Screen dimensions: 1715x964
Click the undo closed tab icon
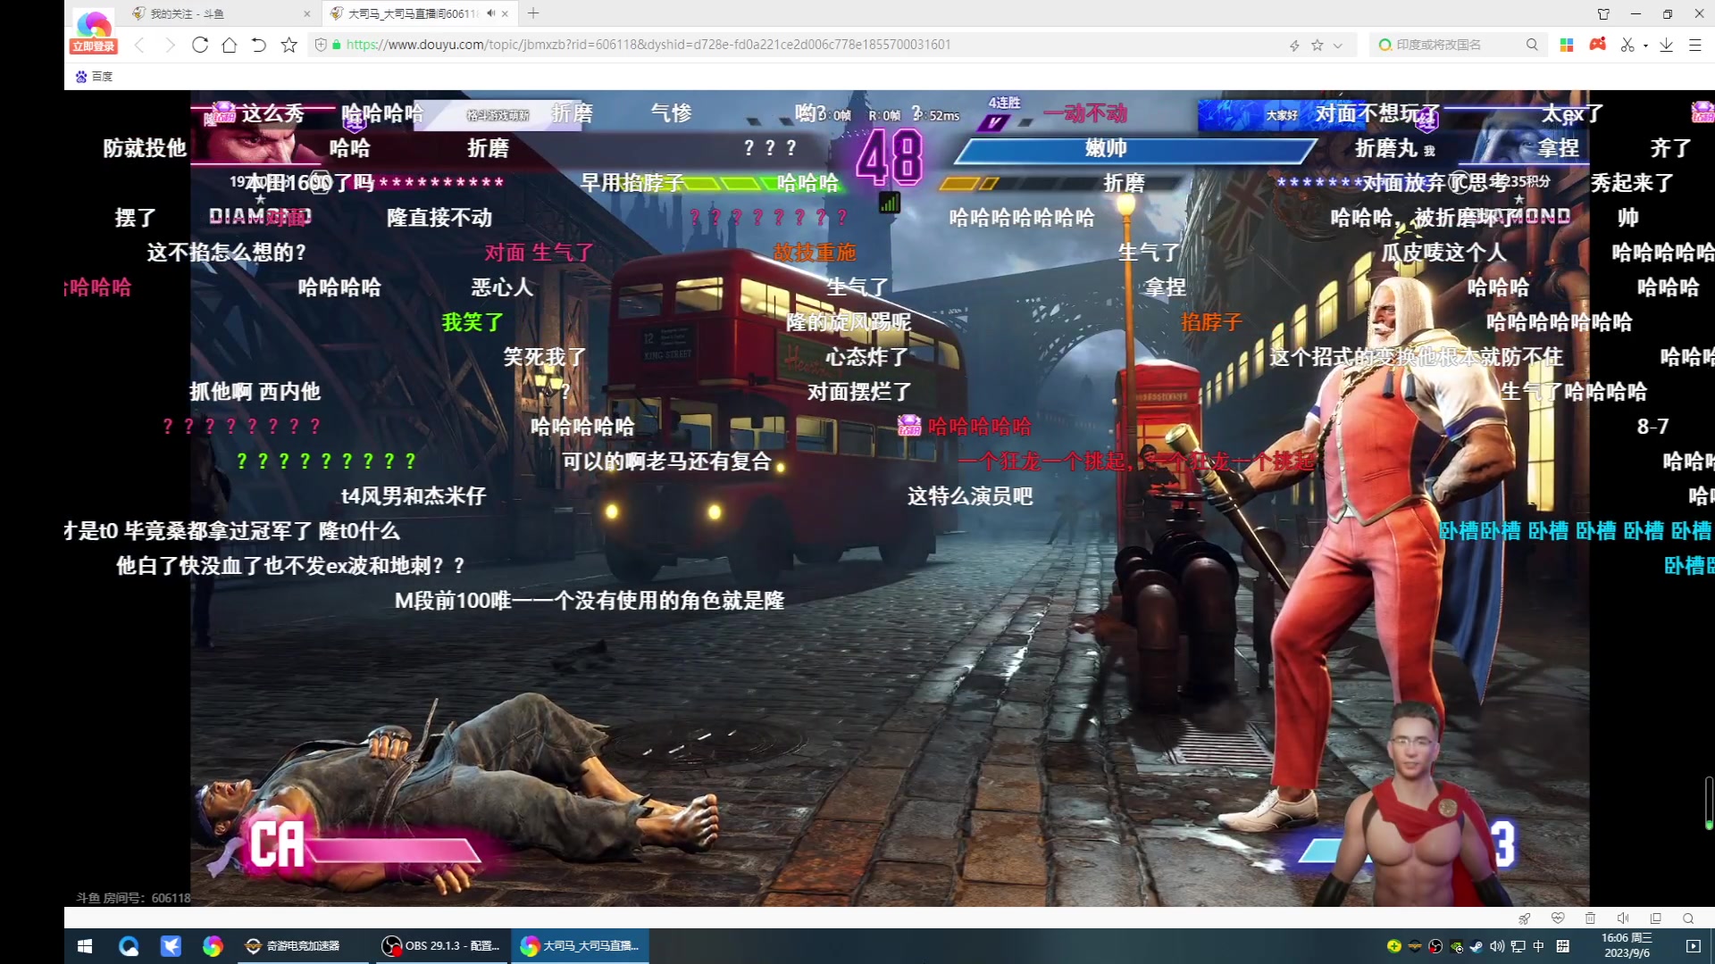coord(259,45)
